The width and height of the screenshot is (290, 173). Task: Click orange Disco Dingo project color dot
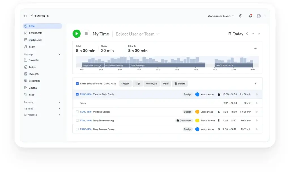(197, 112)
